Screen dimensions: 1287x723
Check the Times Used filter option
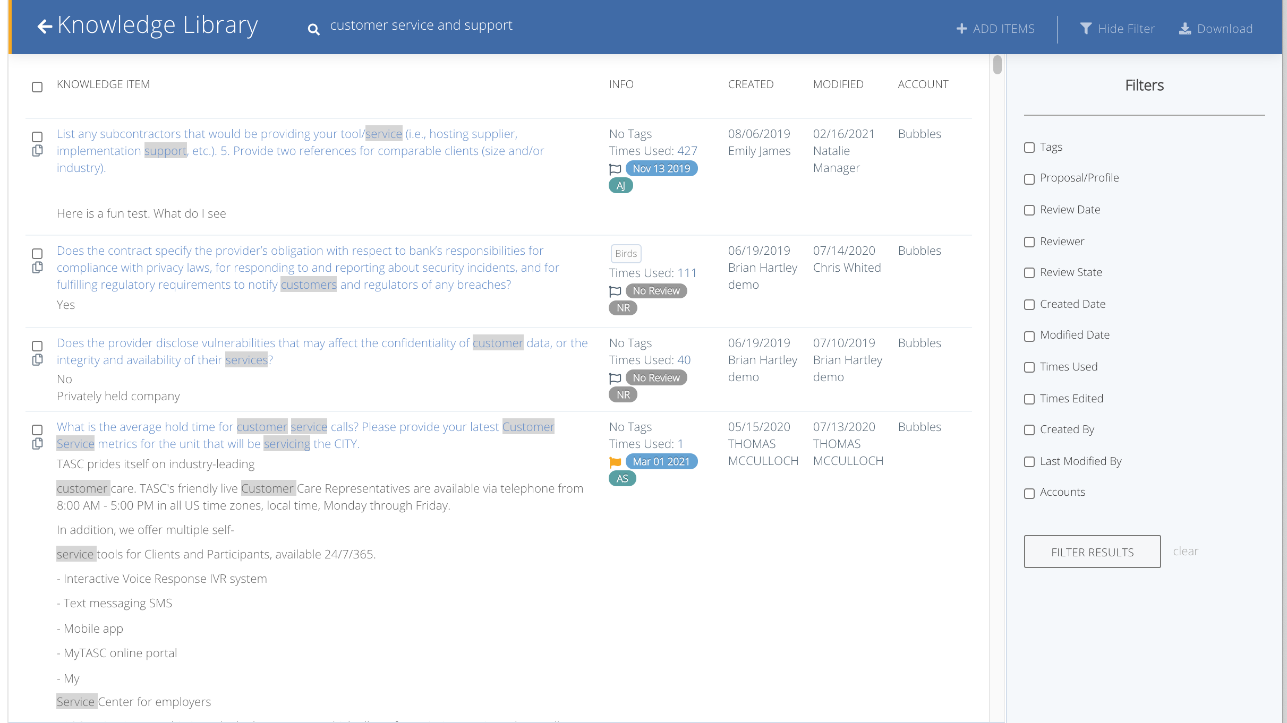(x=1029, y=367)
